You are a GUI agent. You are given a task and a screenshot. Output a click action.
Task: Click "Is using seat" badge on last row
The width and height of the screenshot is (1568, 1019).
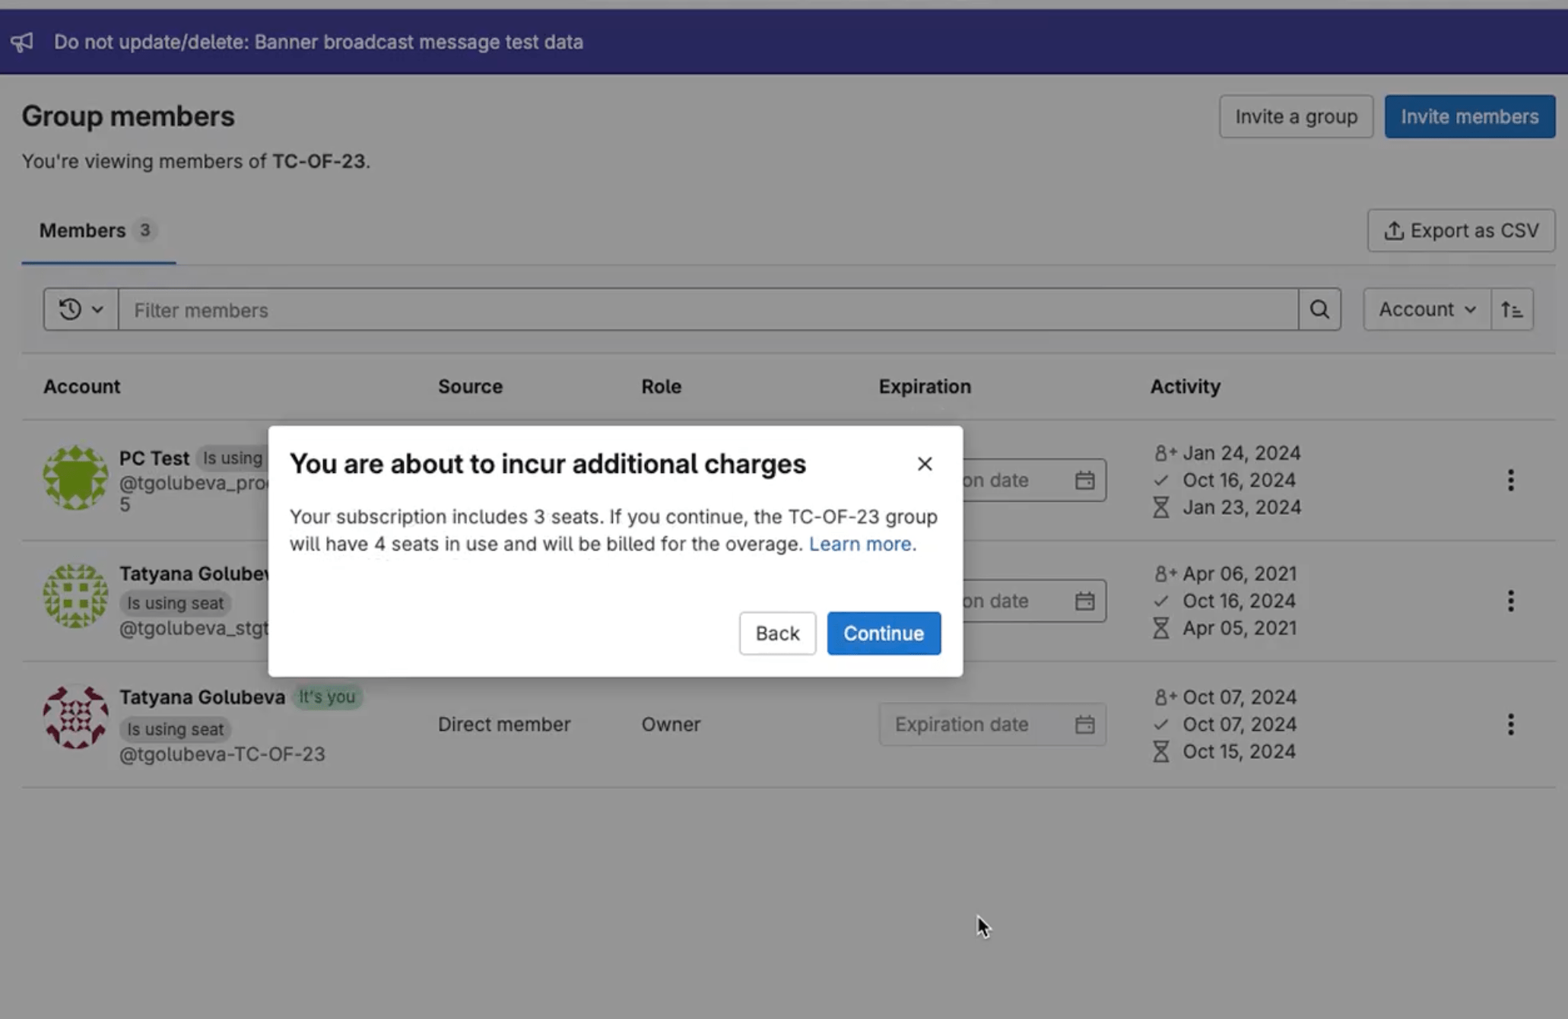tap(175, 729)
